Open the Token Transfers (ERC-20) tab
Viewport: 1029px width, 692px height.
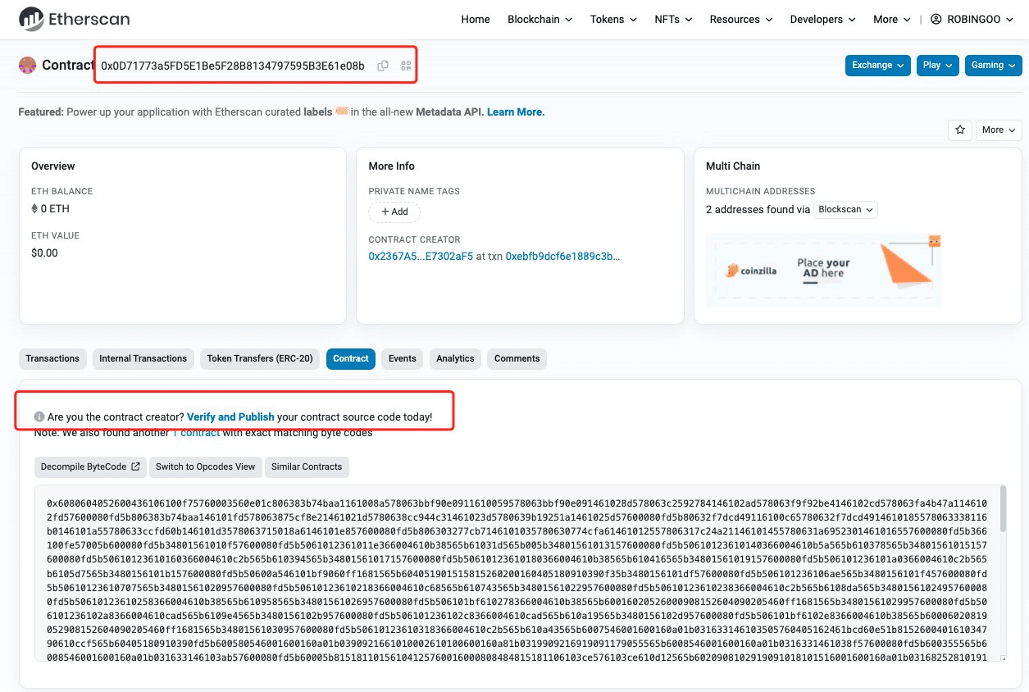click(260, 358)
